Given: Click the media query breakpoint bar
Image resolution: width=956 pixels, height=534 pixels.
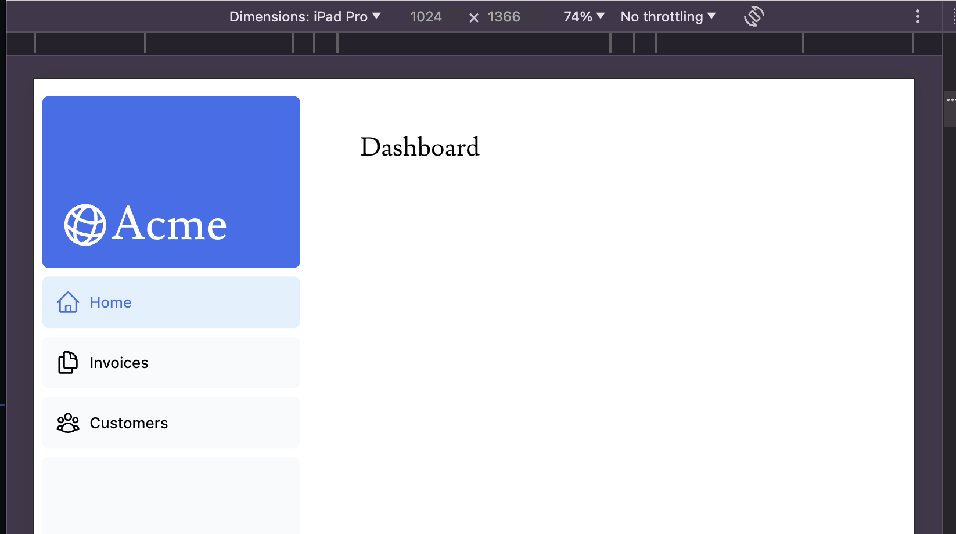Looking at the screenshot, I should coord(473,43).
